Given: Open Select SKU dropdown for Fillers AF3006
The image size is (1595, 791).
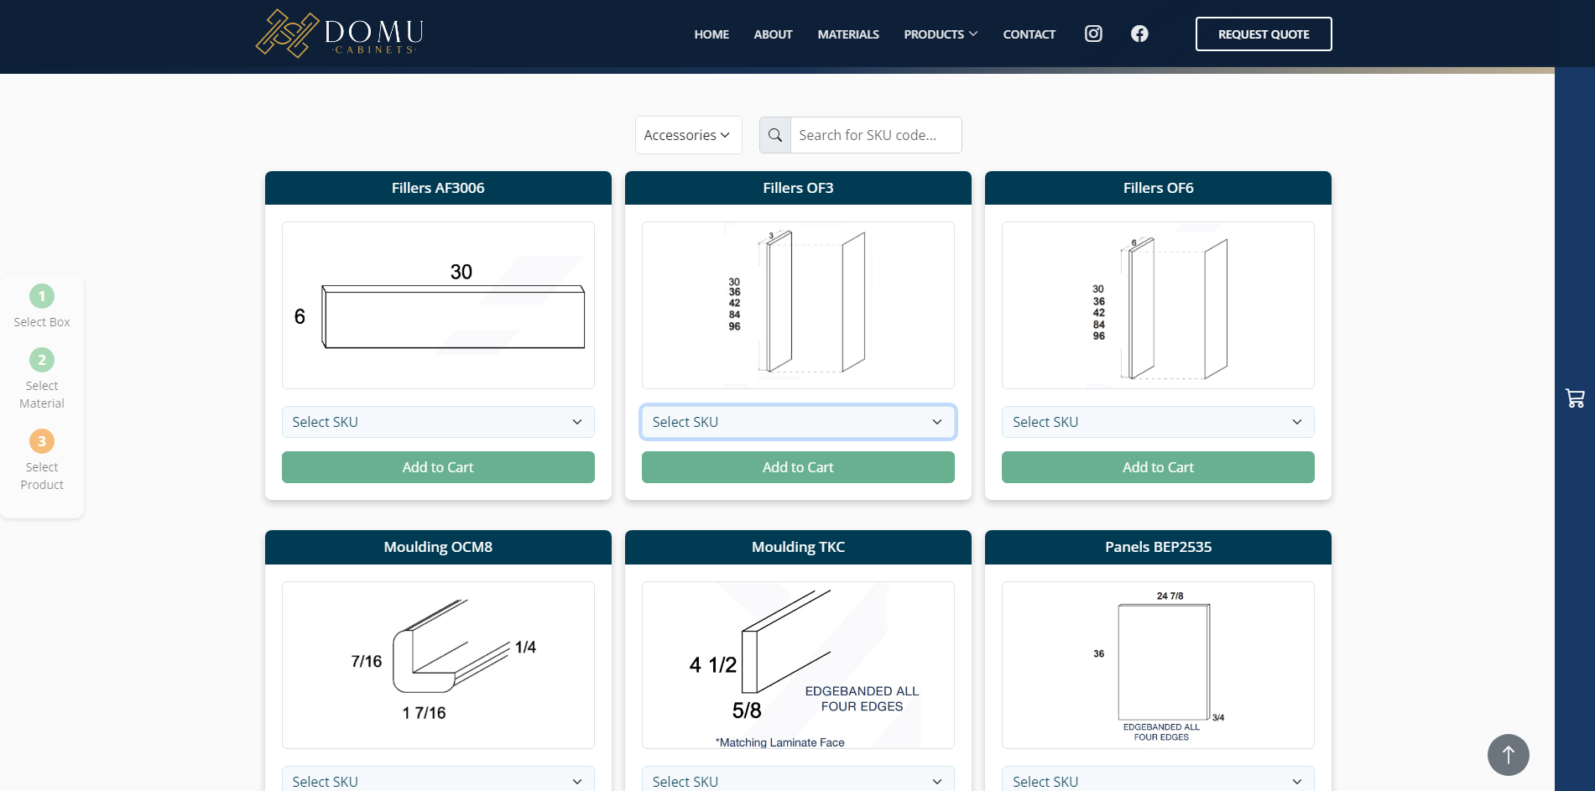Looking at the screenshot, I should (x=438, y=422).
